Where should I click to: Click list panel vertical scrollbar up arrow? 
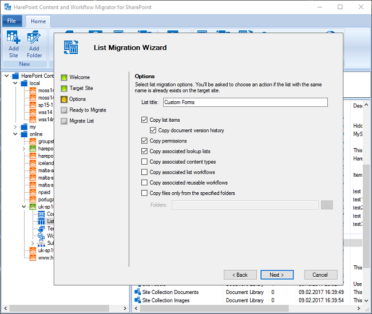pyautogui.click(x=366, y=105)
